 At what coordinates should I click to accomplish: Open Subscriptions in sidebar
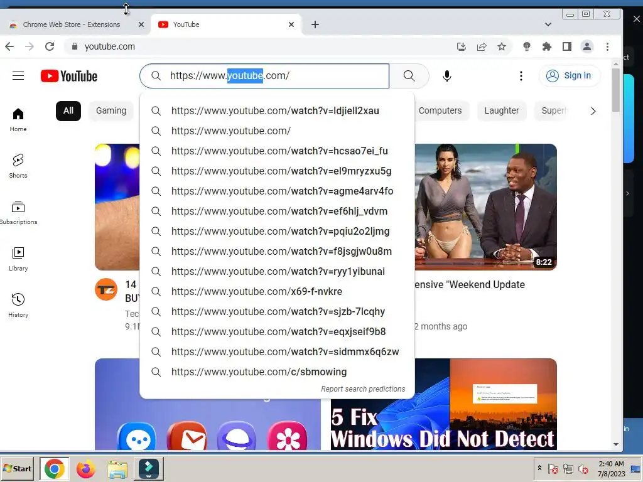click(18, 213)
